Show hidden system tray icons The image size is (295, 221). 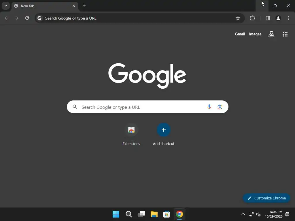pos(243,214)
